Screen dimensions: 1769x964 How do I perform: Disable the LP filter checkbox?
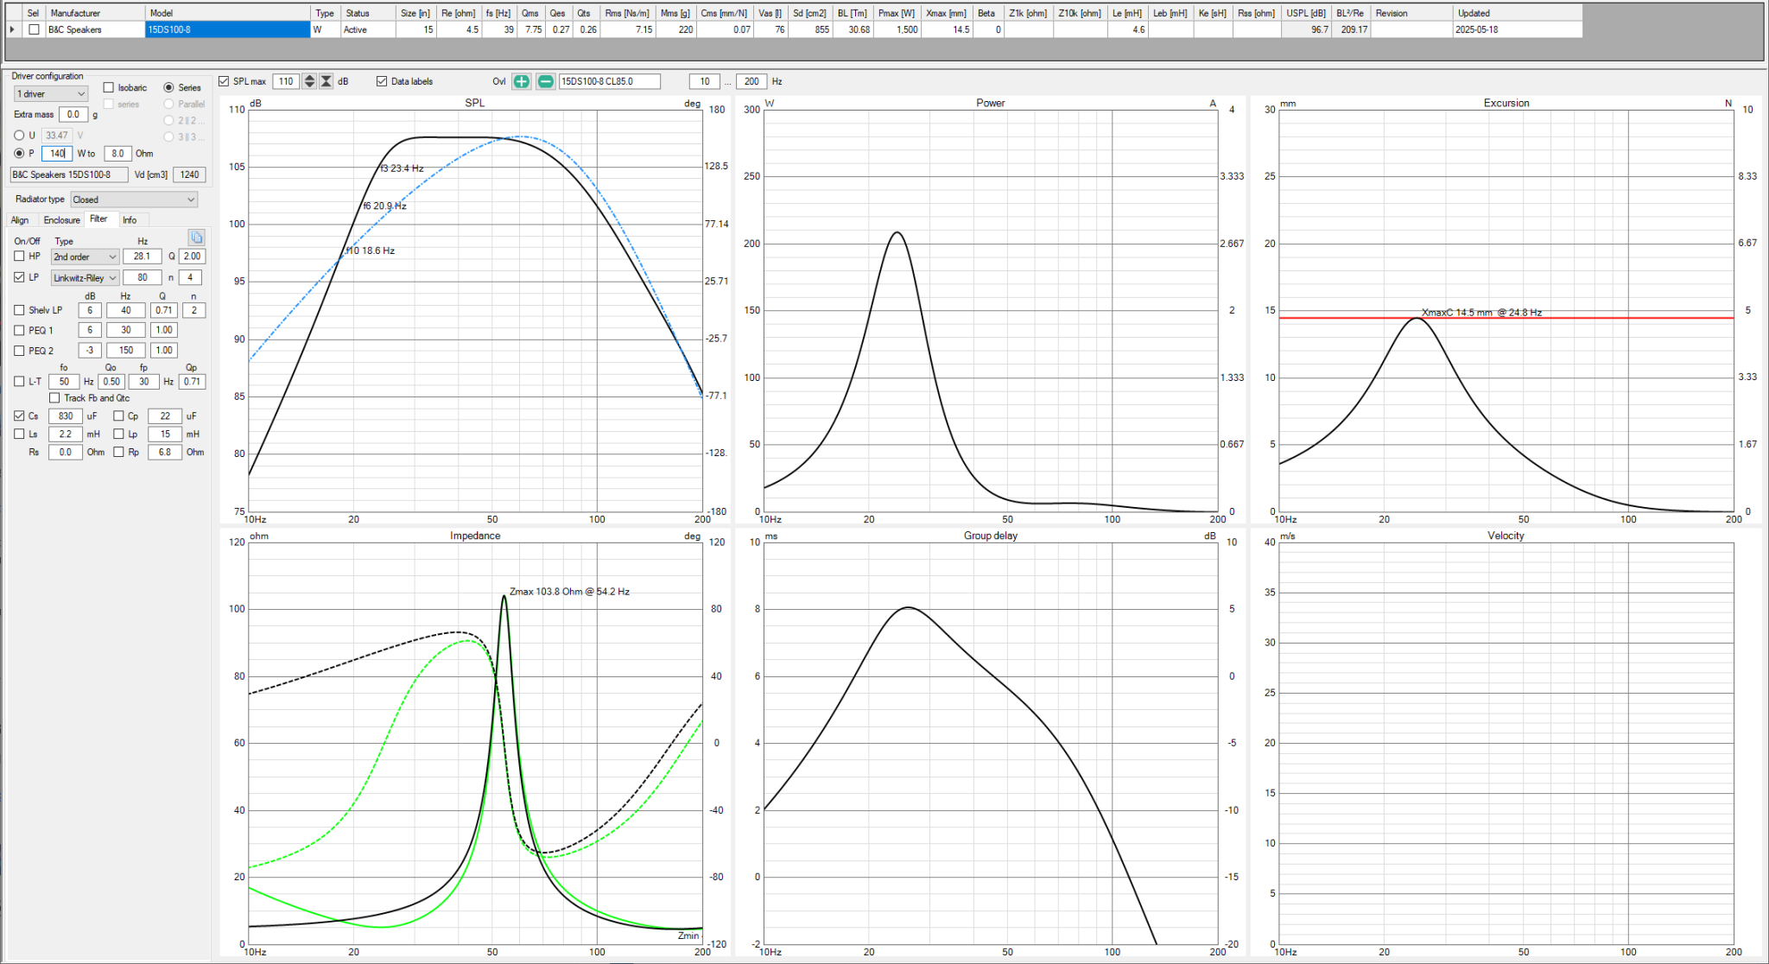[x=19, y=277]
